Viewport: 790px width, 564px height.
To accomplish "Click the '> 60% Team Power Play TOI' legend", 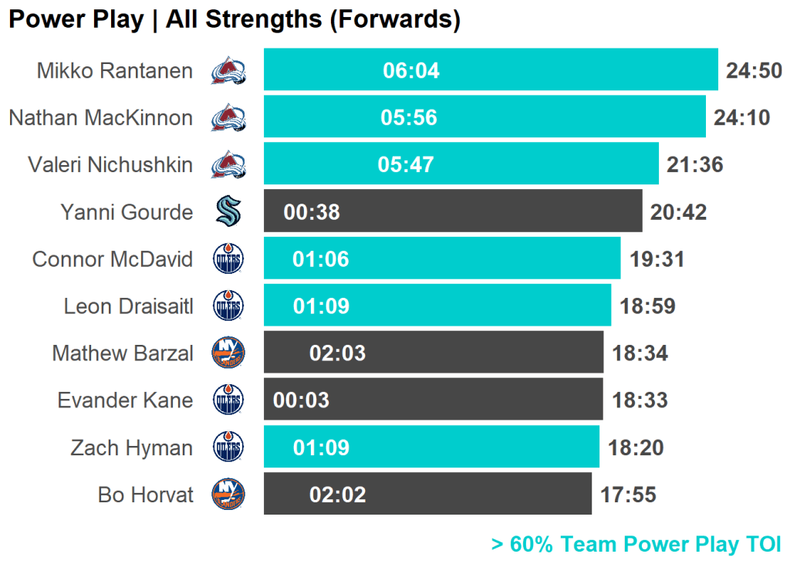I will tap(636, 544).
